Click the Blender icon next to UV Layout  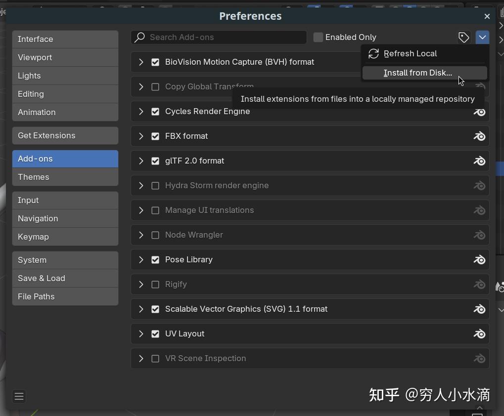pyautogui.click(x=479, y=334)
